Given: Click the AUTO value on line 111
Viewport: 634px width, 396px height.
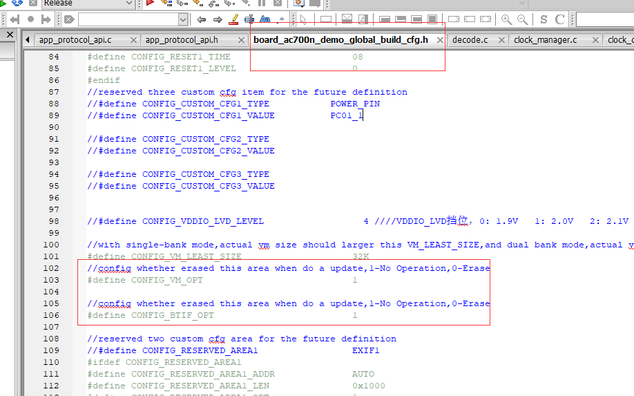Looking at the screenshot, I should [x=363, y=374].
